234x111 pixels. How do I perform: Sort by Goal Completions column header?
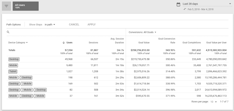tap(192, 43)
